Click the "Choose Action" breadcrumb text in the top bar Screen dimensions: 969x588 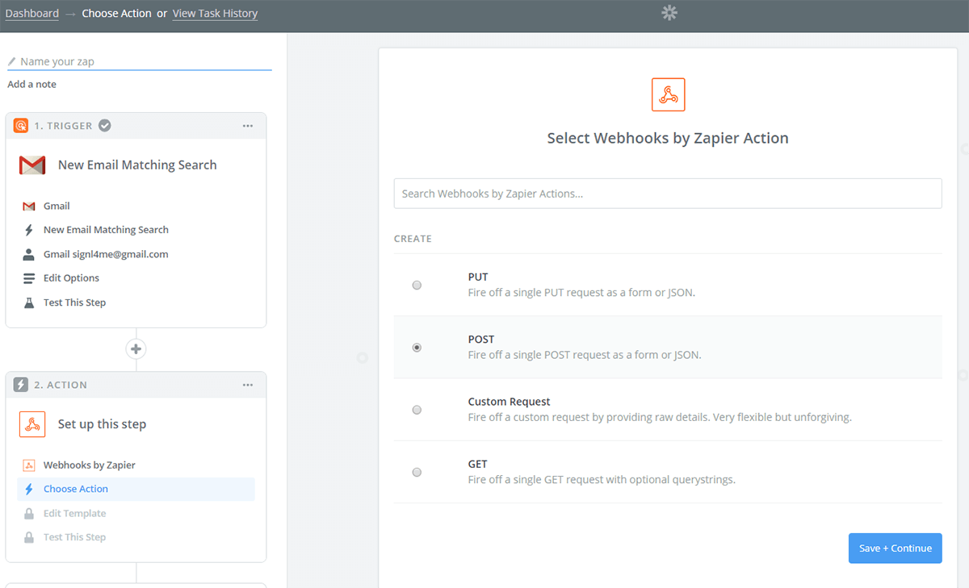click(117, 14)
